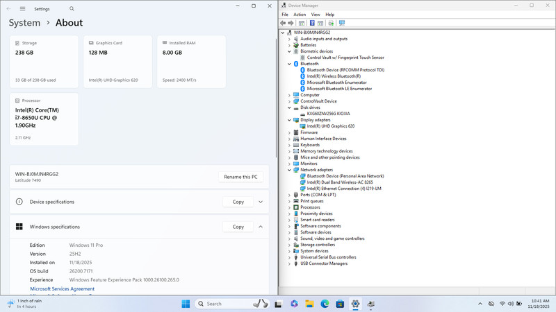Click the Settings page vertical scrollbar
The image size is (556, 312).
(x=276, y=98)
